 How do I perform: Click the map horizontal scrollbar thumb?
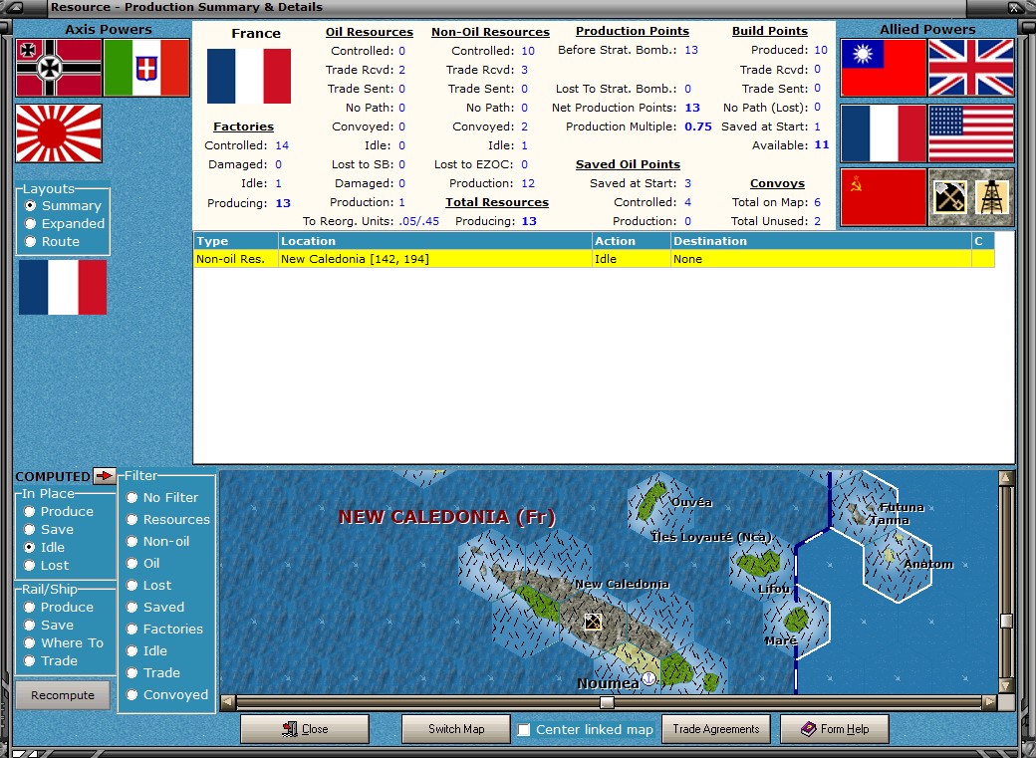607,702
